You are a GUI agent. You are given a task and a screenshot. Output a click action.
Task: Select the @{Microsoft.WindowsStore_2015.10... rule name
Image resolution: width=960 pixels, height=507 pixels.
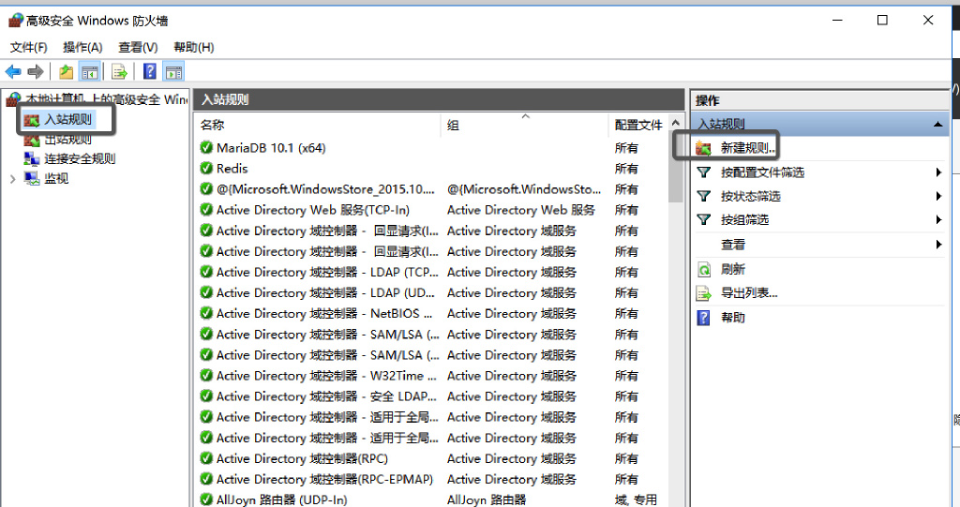click(x=325, y=189)
